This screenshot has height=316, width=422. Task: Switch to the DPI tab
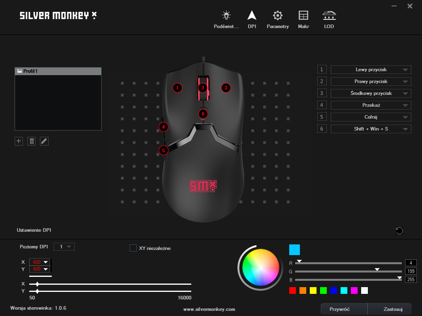point(252,20)
